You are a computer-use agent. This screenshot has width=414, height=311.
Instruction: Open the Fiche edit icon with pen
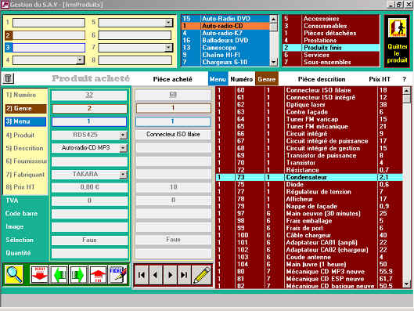coord(118,275)
